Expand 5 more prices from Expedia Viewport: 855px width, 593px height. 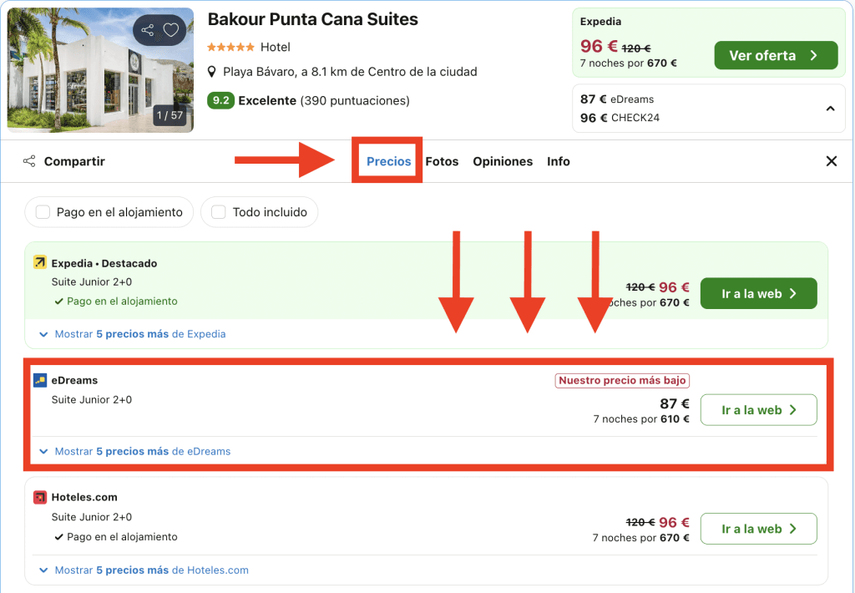(139, 334)
